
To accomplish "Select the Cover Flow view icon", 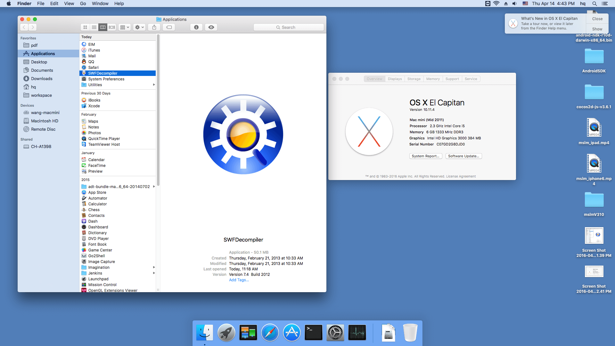I will pos(111,27).
